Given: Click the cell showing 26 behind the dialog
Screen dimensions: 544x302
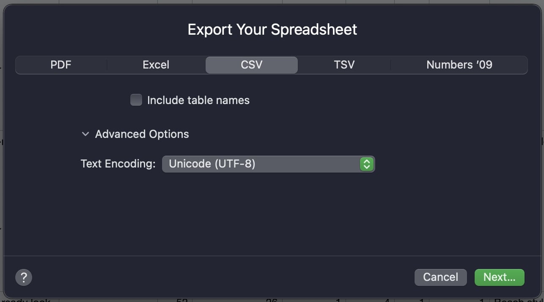Looking at the screenshot, I should tap(271, 300).
